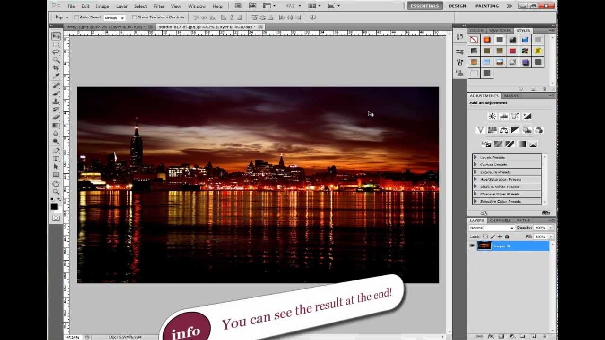
Task: Select the Pen tool
Action: [56, 151]
